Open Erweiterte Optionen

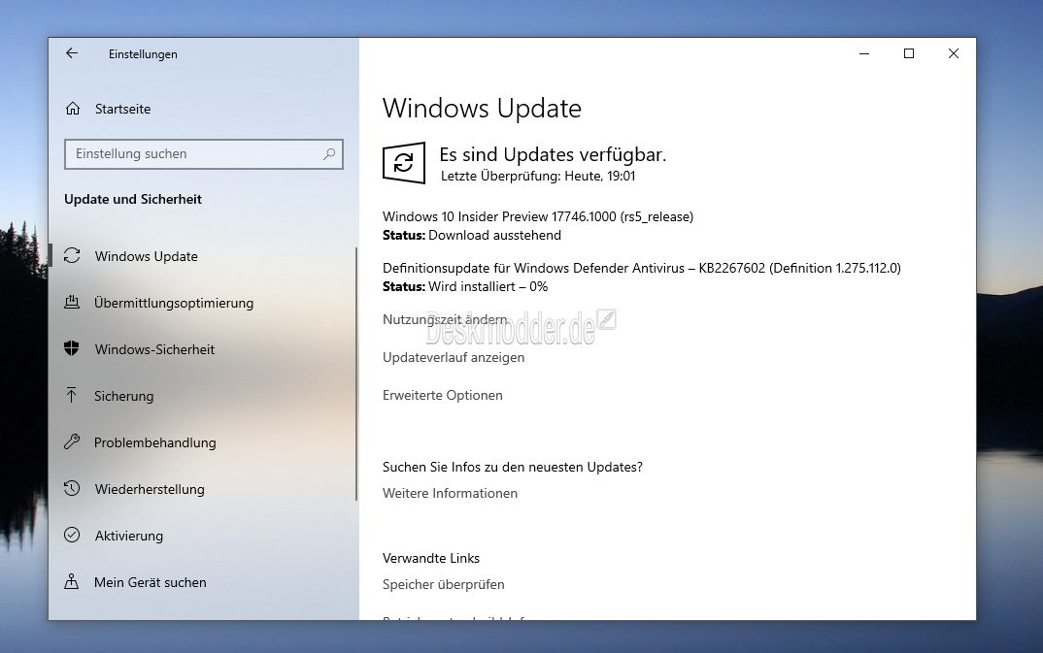(x=442, y=395)
